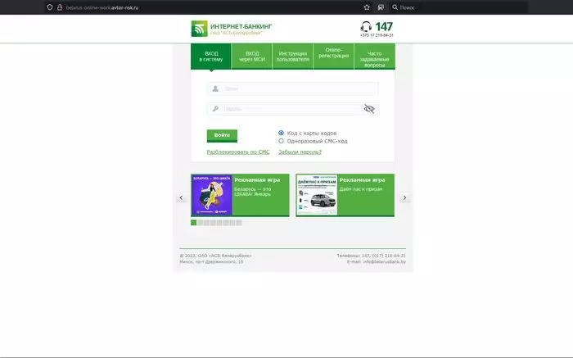This screenshot has width=573, height=358.
Task: Select the second carousel page indicator square
Action: (x=200, y=223)
